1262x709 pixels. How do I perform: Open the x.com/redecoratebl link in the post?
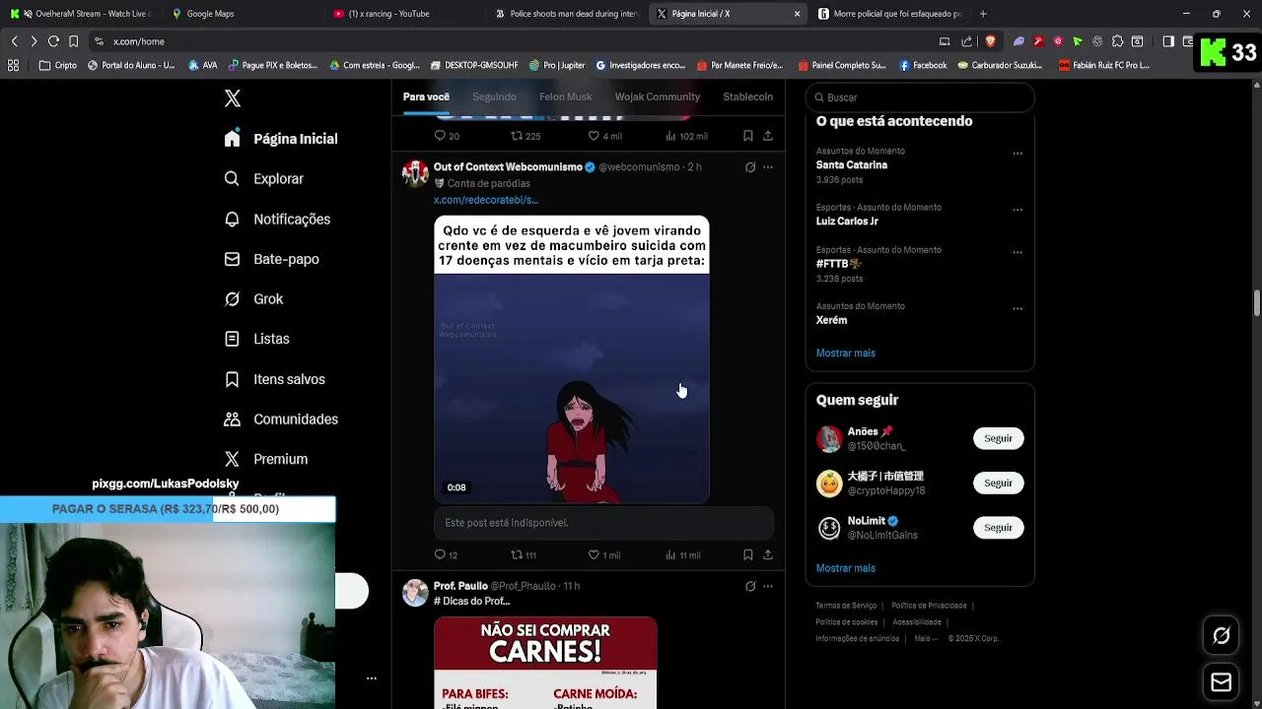coord(485,200)
